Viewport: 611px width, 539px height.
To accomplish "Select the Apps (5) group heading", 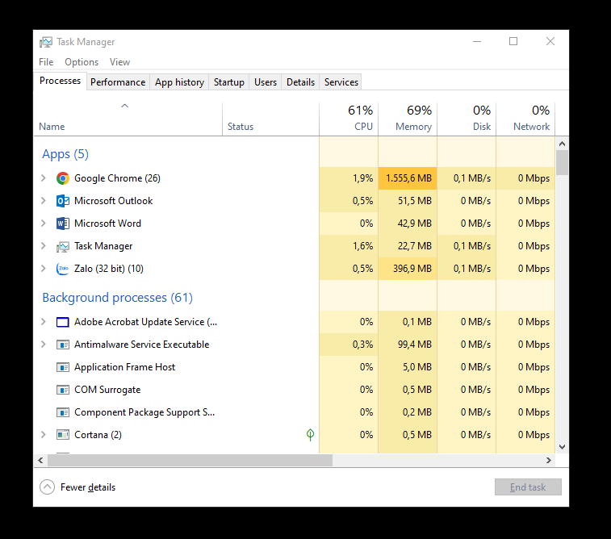I will (x=65, y=154).
